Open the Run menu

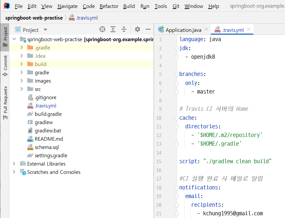(x=145, y=6)
